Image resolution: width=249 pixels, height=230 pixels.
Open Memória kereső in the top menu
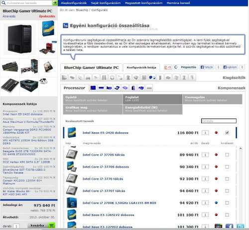click(178, 3)
